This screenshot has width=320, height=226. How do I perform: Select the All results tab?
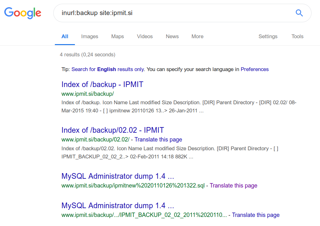coord(65,37)
